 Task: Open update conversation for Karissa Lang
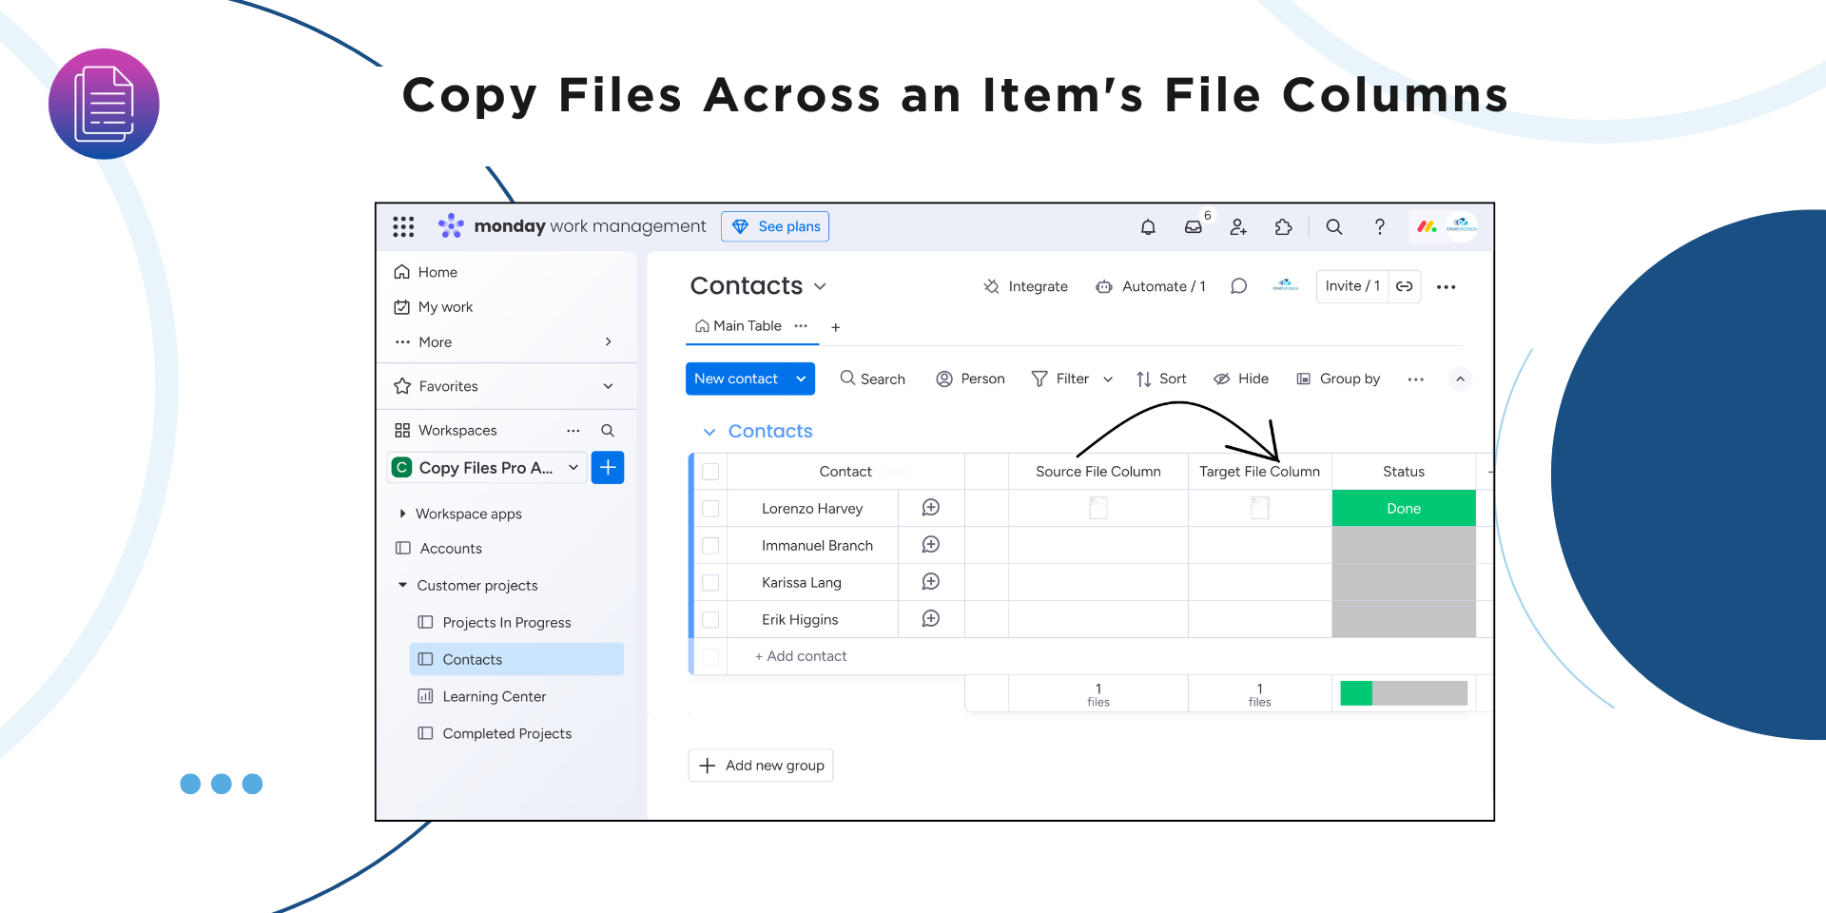(931, 582)
